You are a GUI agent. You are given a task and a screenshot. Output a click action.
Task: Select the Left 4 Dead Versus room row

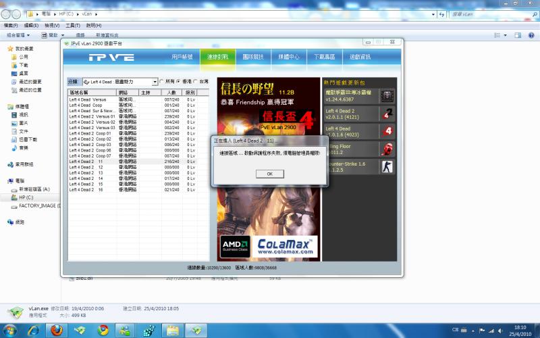(138, 99)
